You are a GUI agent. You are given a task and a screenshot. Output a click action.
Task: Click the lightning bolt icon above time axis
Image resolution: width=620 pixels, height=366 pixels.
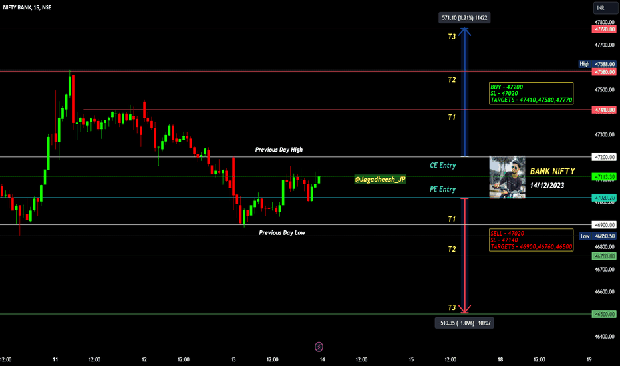click(x=319, y=347)
